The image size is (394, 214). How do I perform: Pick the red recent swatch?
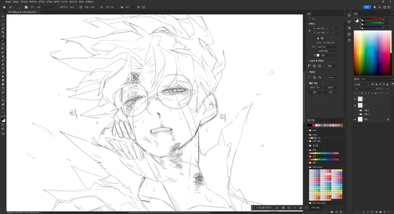click(313, 125)
